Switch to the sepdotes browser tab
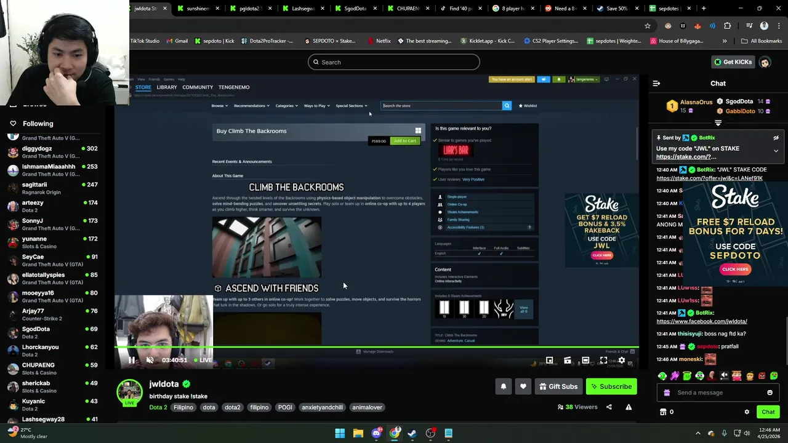This screenshot has width=788, height=443. pyautogui.click(x=669, y=9)
